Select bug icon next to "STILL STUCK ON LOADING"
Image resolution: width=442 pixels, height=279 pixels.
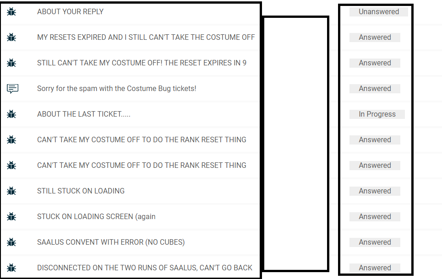pos(11,191)
